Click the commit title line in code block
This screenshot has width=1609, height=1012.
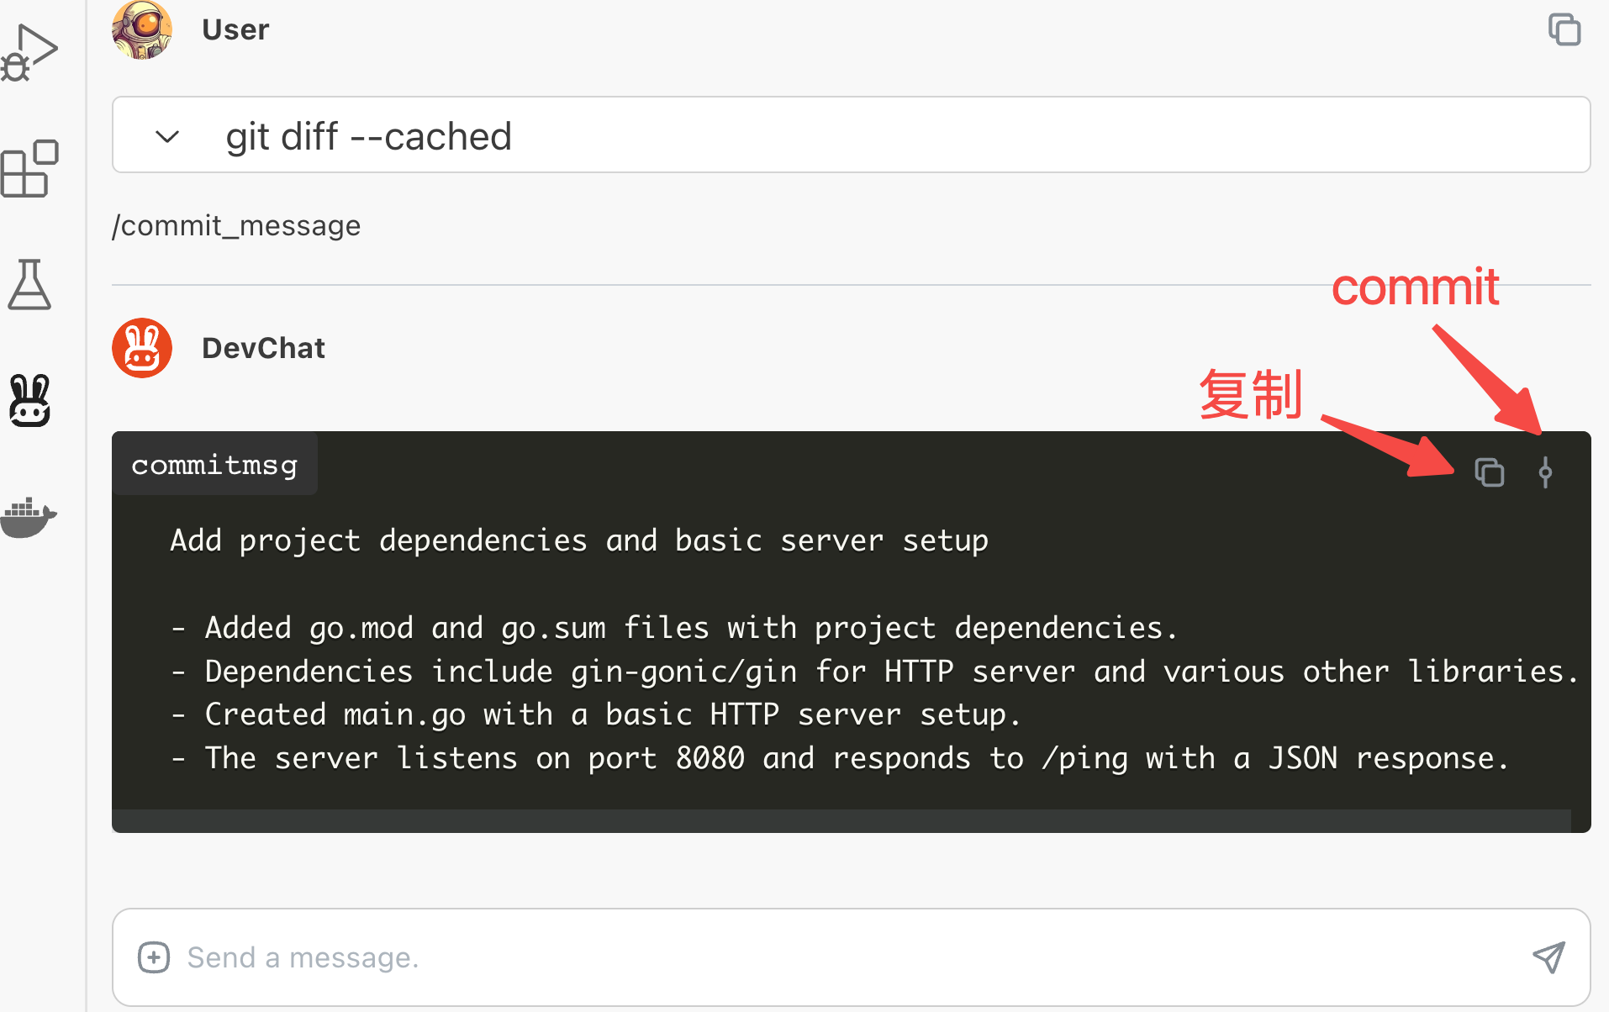pyautogui.click(x=579, y=540)
